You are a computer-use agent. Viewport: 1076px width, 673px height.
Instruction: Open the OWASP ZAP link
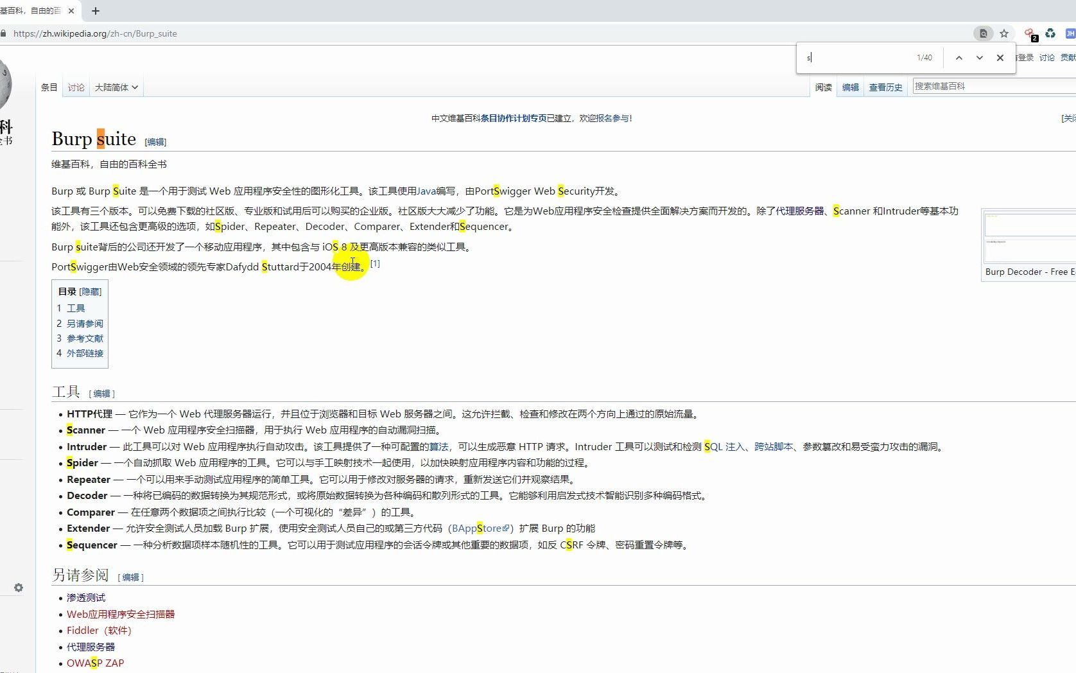coord(95,663)
